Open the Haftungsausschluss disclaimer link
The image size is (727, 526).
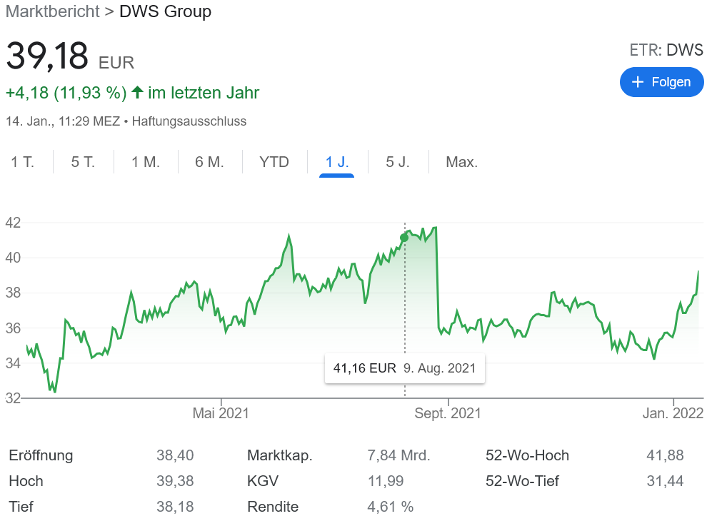189,121
